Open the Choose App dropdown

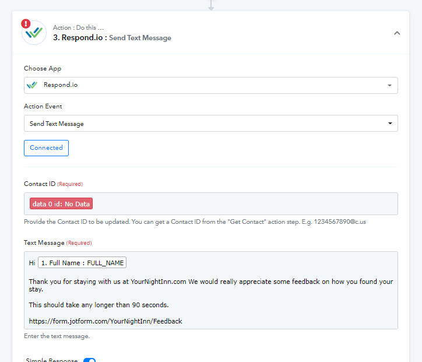(x=210, y=85)
